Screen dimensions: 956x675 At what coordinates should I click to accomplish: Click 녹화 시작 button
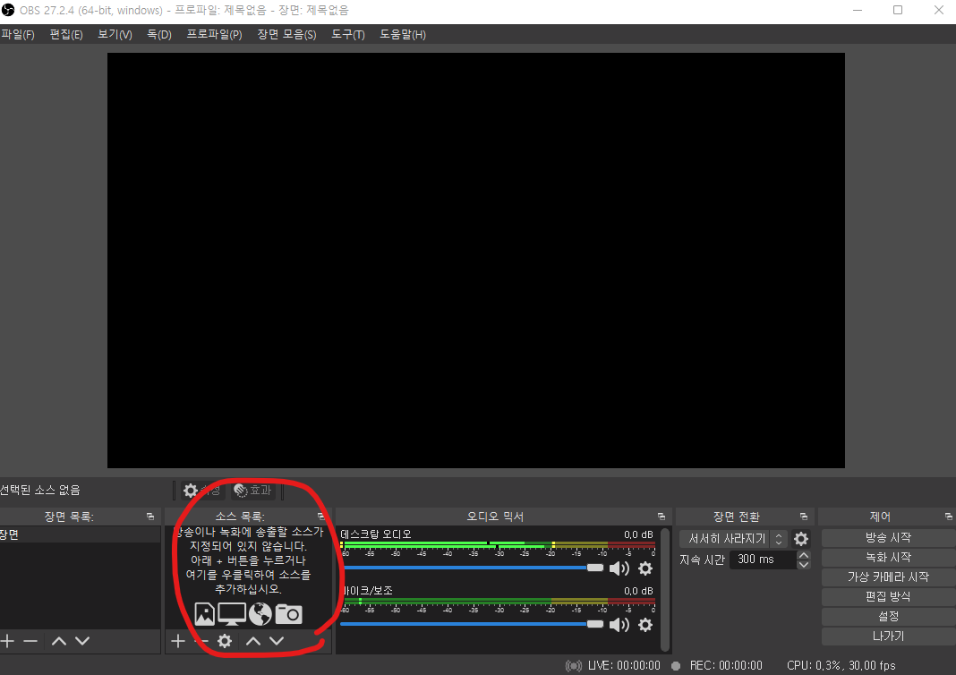coord(888,558)
